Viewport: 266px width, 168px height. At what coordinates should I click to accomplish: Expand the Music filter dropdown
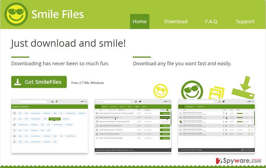tap(122, 107)
